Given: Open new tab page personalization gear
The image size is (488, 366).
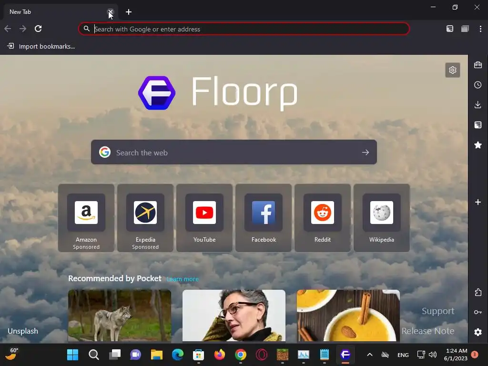Looking at the screenshot, I should [453, 70].
